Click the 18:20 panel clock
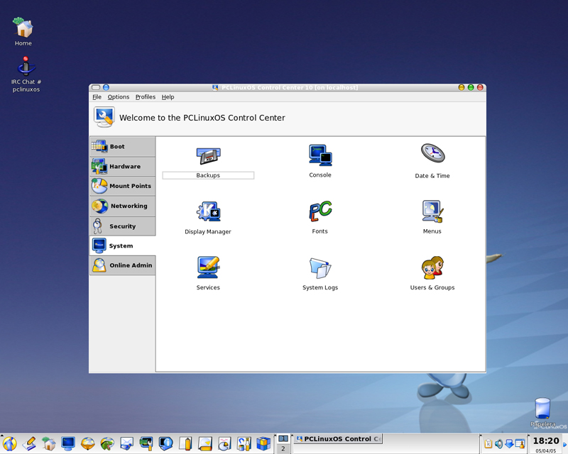The width and height of the screenshot is (568, 454). click(546, 441)
